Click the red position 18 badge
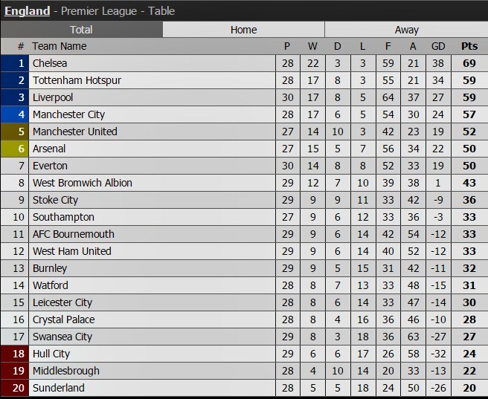 coord(15,354)
